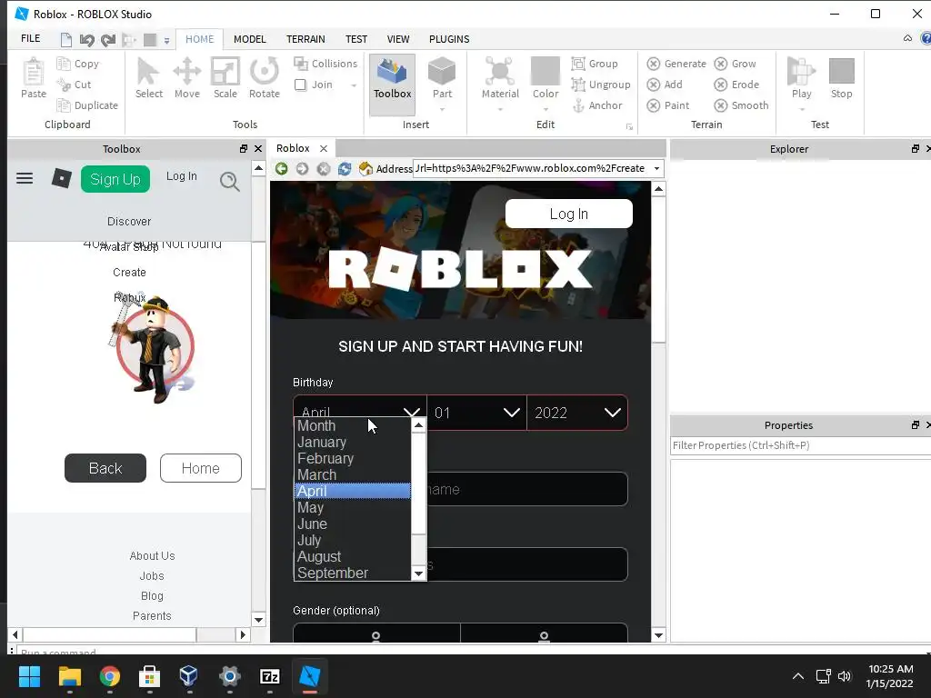
Task: Close the Roblox browser tab
Action: (324, 148)
